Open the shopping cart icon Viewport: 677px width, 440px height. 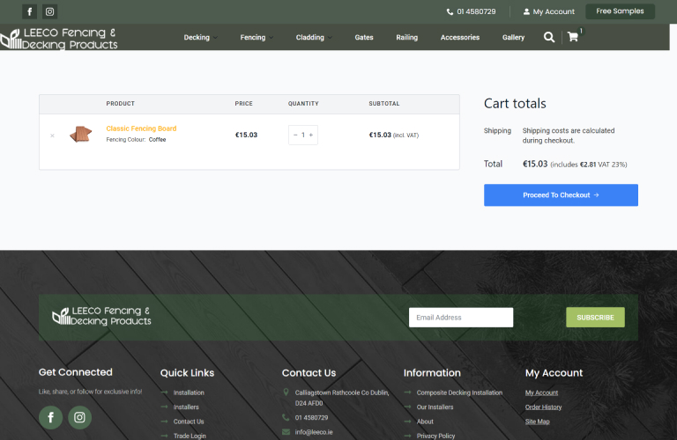573,37
